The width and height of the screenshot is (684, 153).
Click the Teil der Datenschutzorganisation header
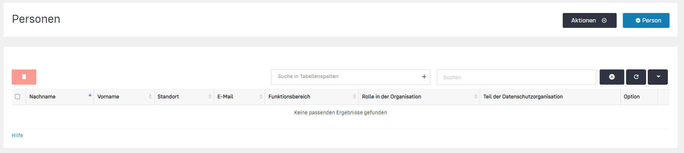click(x=523, y=97)
